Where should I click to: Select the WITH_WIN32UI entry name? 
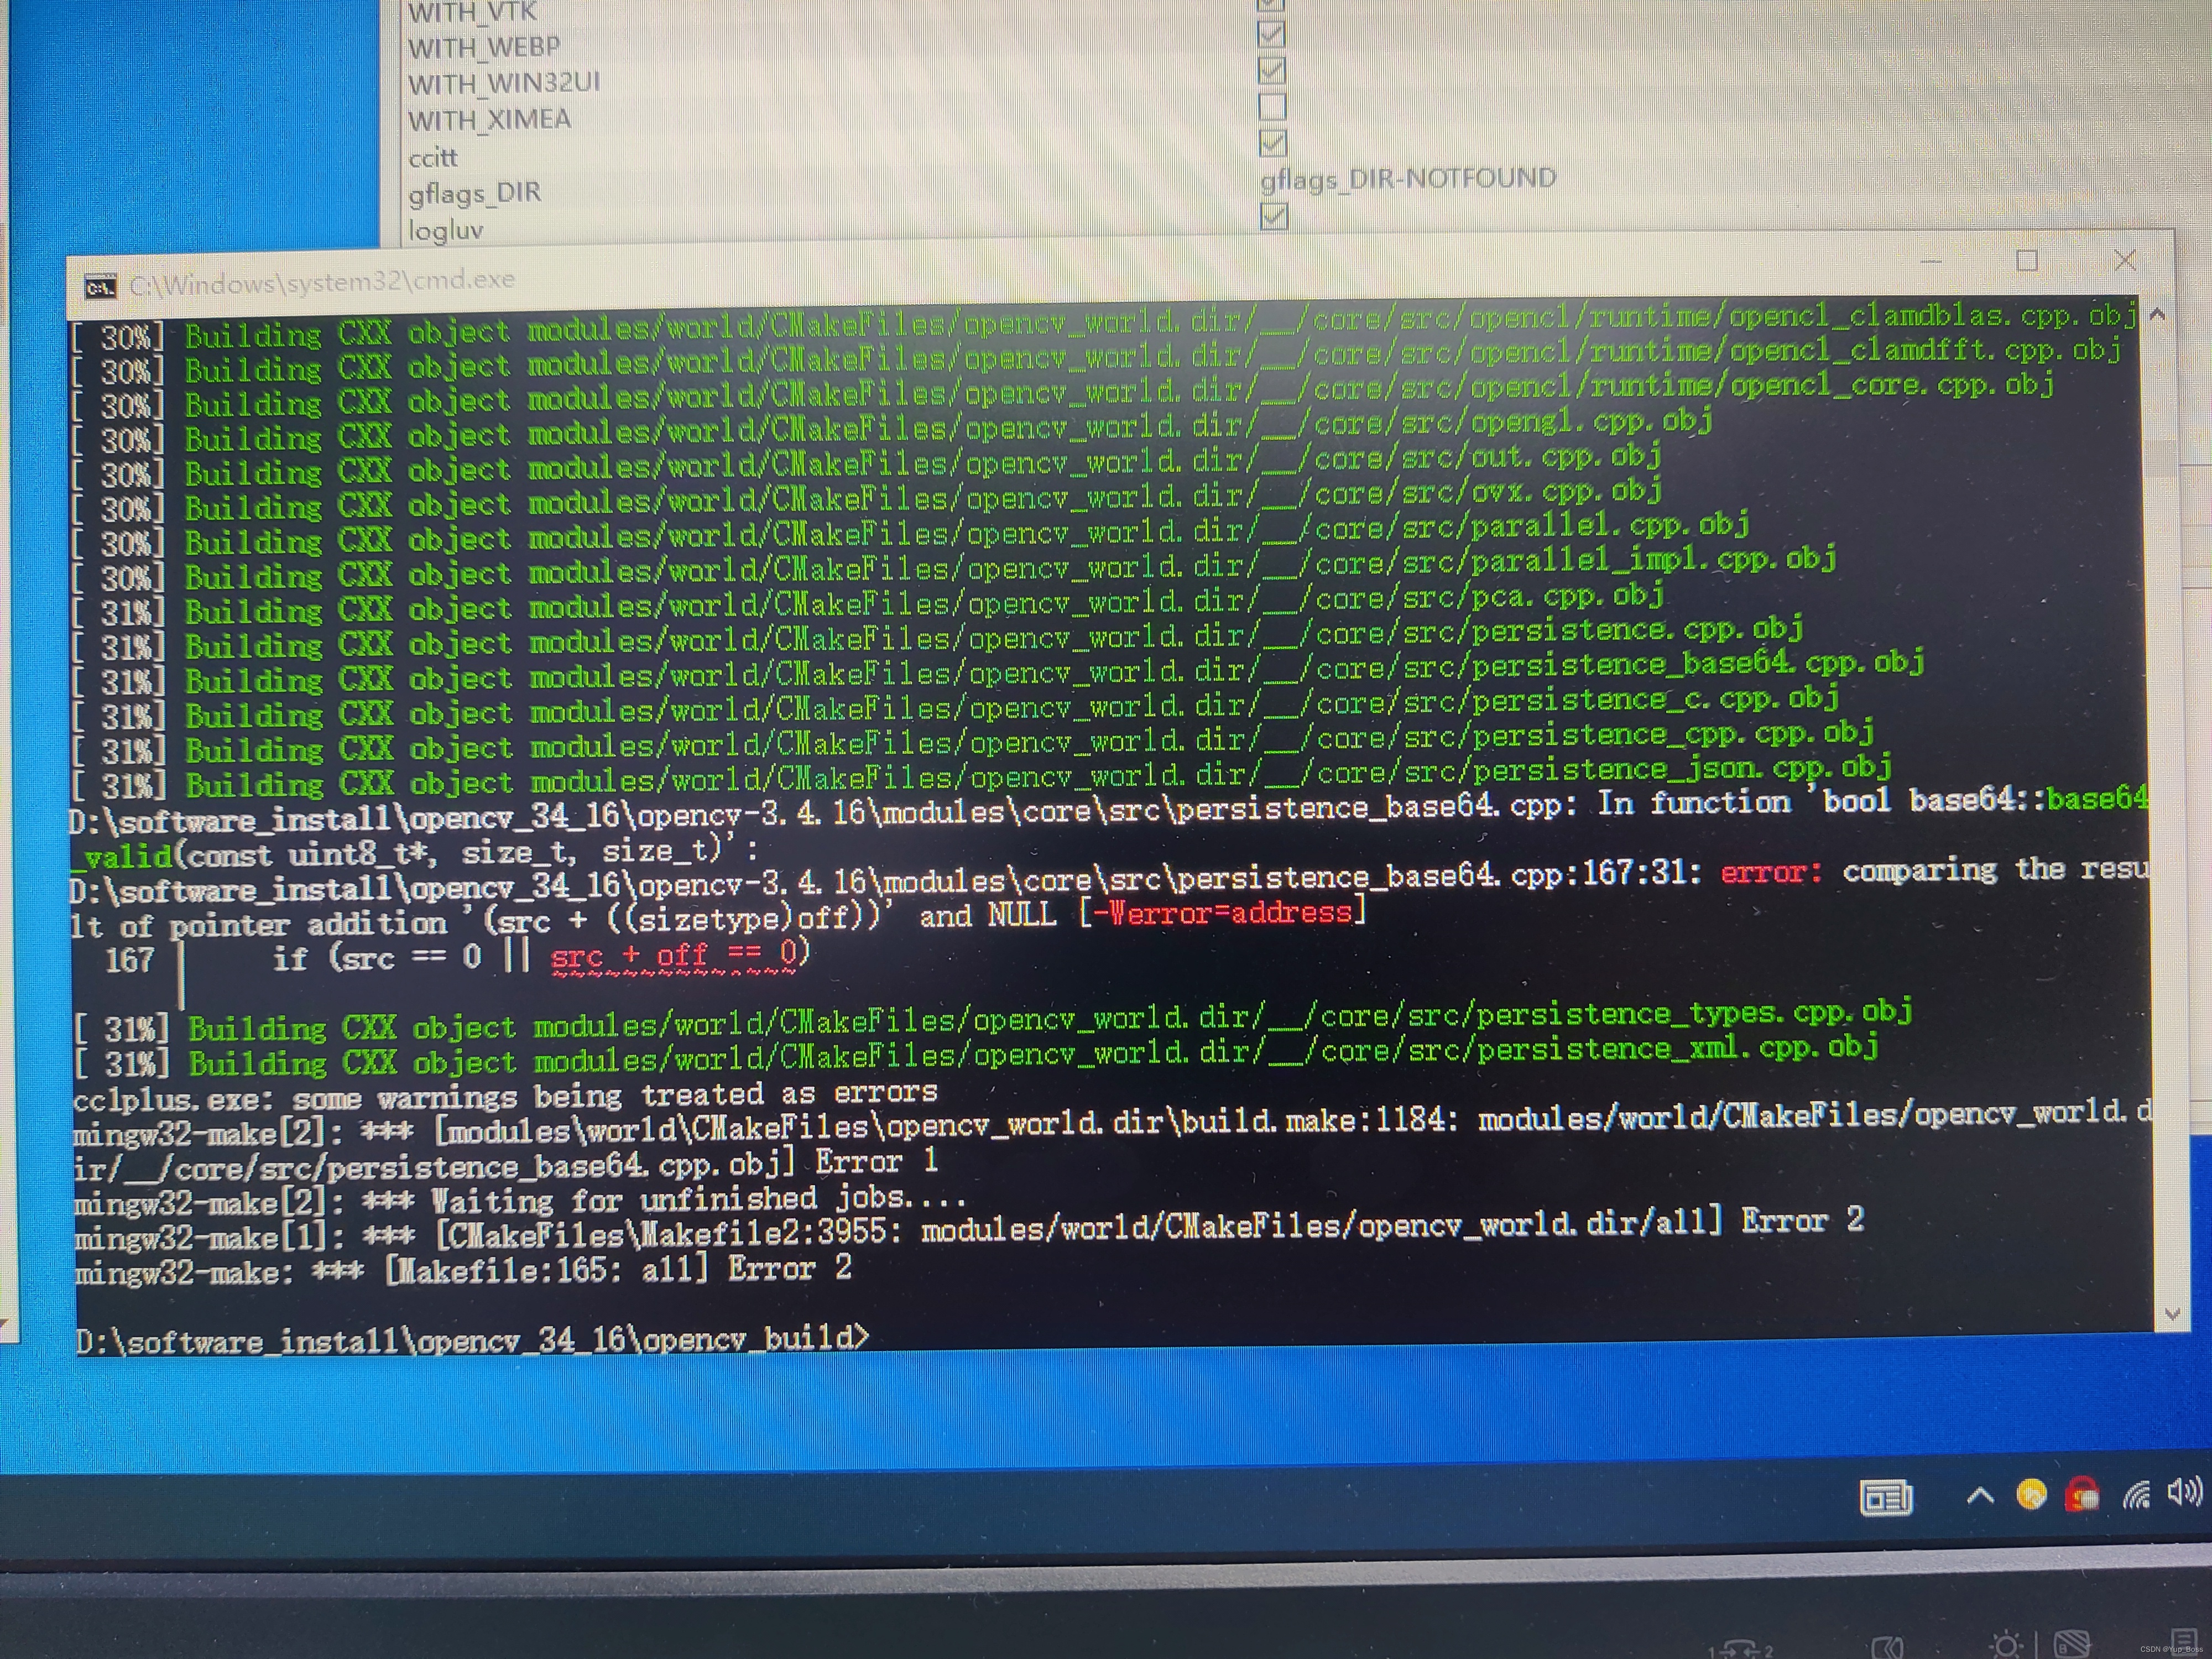(x=504, y=83)
